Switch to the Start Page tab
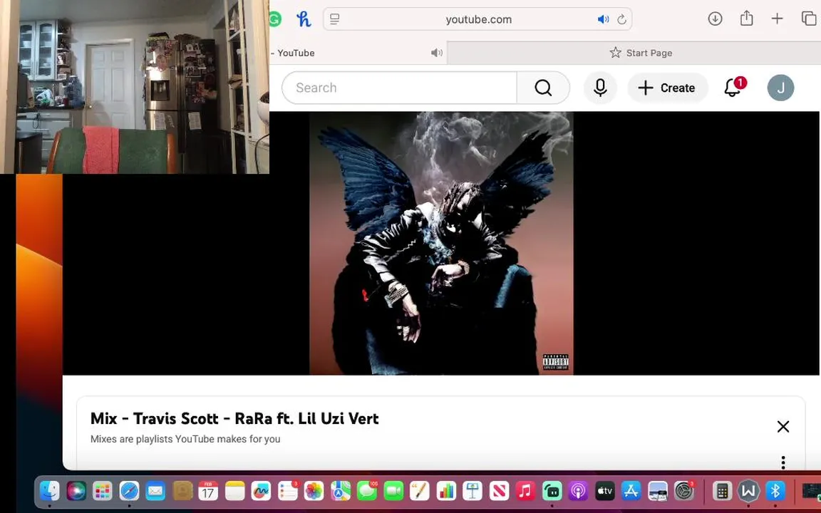 [641, 53]
